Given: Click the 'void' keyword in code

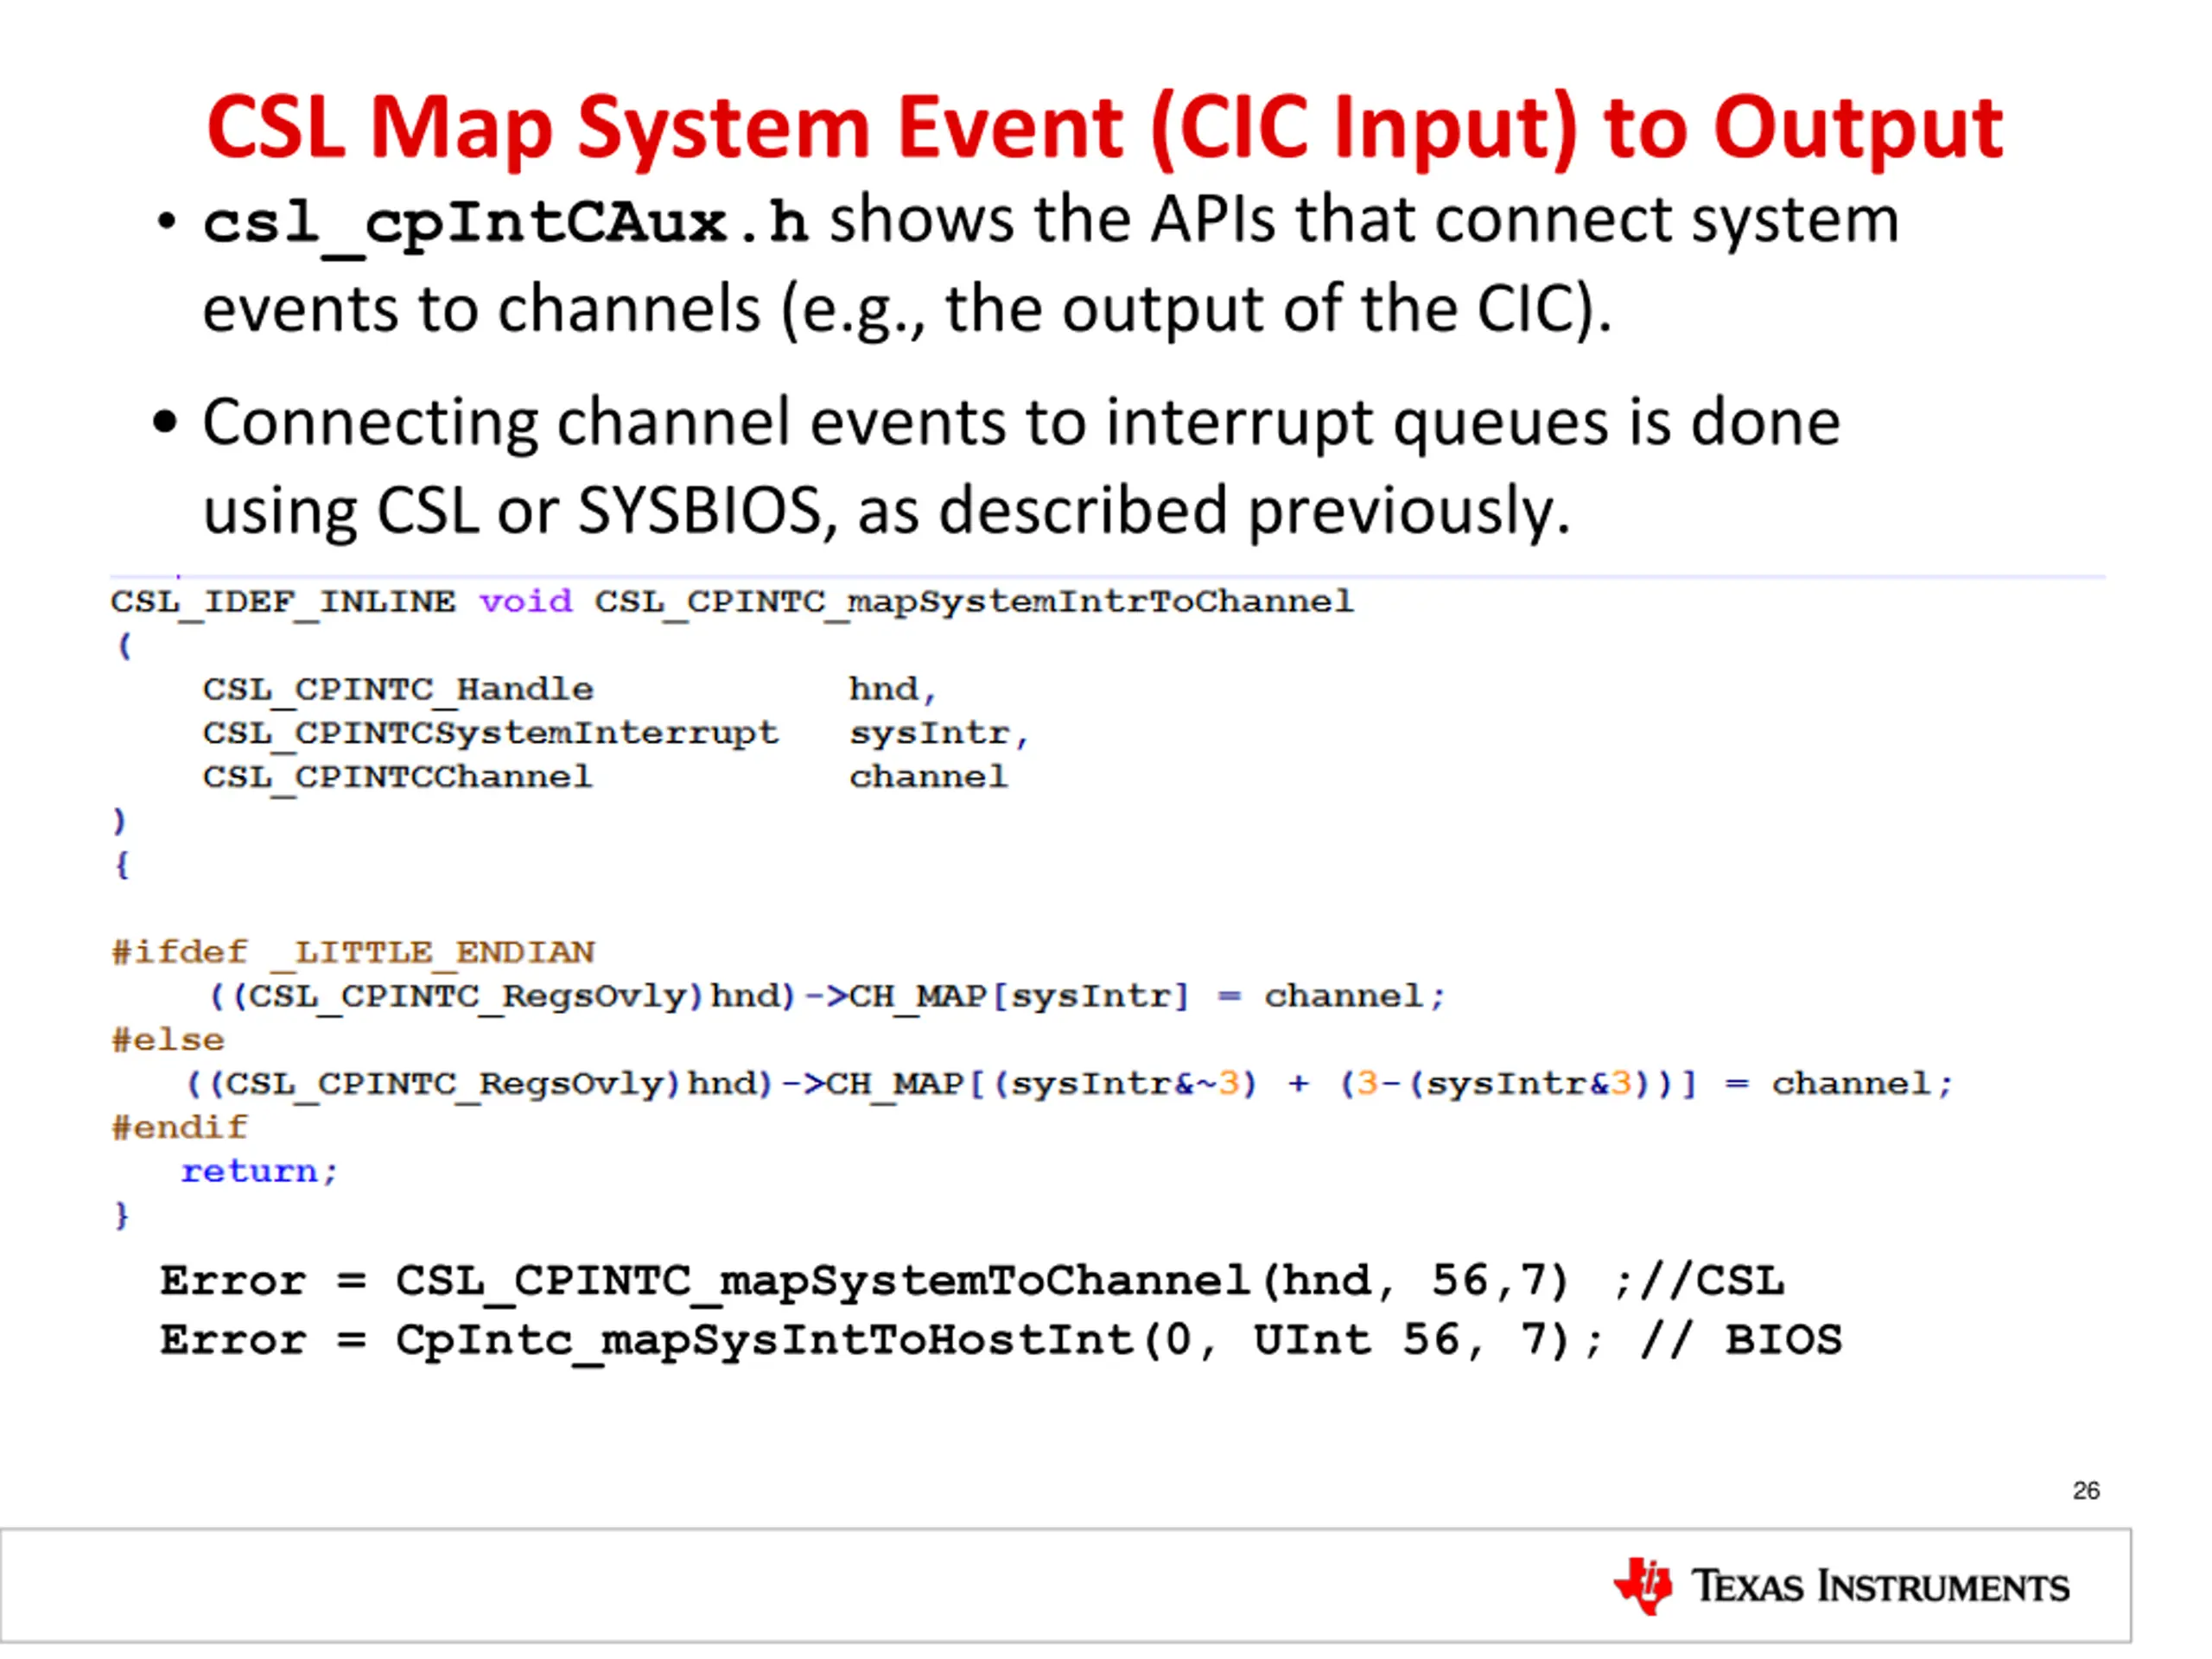Looking at the screenshot, I should [526, 601].
